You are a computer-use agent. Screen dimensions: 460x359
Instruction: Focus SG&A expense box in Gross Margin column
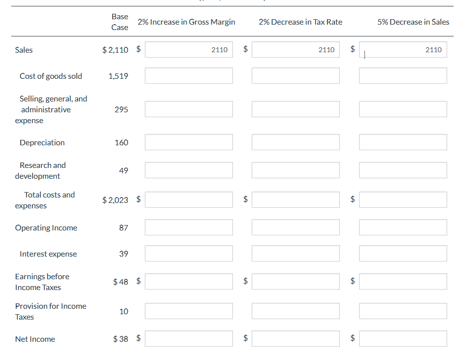[189, 109]
